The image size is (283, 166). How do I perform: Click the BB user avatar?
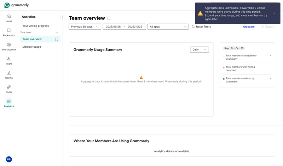pos(9,159)
